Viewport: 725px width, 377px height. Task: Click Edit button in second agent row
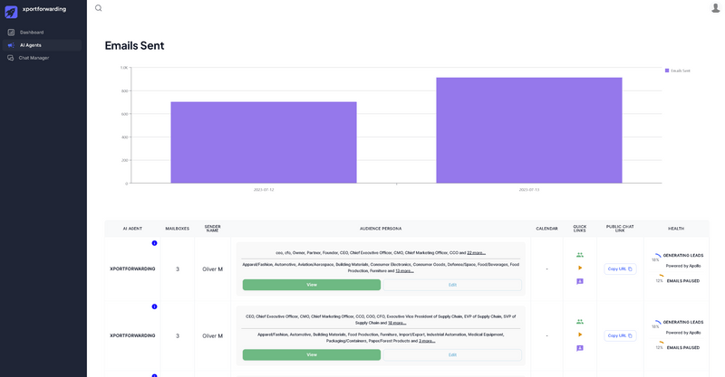[452, 355]
